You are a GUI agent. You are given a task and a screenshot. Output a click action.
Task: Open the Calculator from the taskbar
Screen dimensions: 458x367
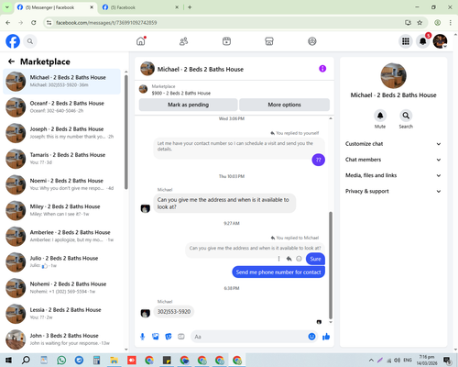(96, 361)
